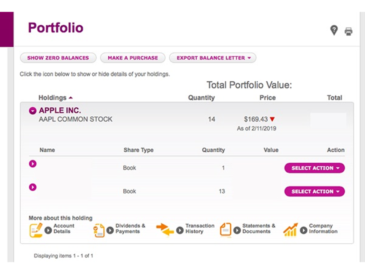The image size is (365, 274).
Task: Click the Dividends & Payments document icon
Action: (x=99, y=230)
